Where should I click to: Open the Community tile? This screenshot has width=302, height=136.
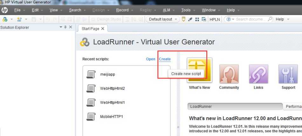click(229, 74)
